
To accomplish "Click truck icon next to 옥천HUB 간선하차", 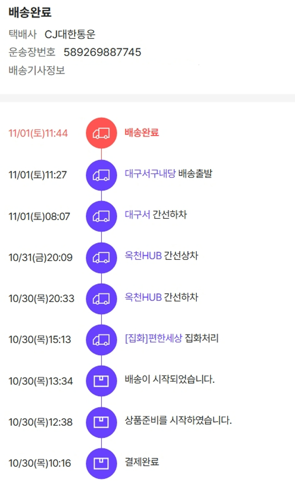I will pos(101,299).
